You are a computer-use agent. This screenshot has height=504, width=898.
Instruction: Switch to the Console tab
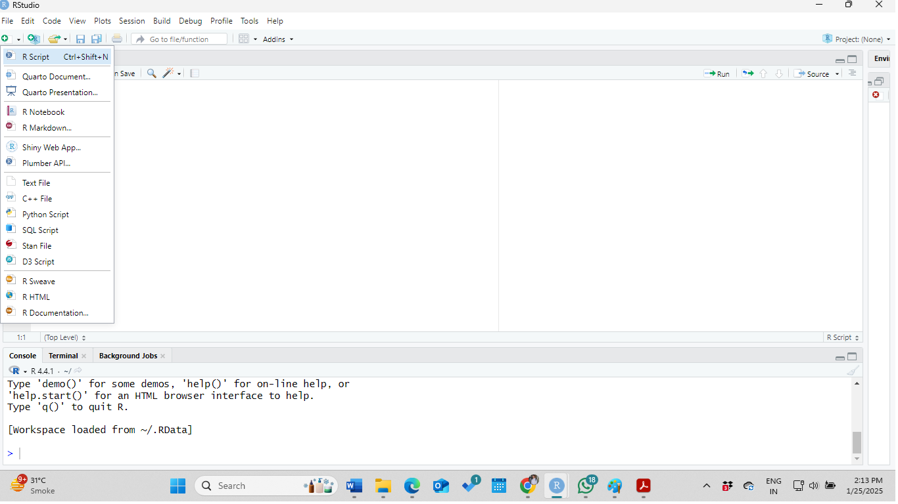click(x=22, y=356)
